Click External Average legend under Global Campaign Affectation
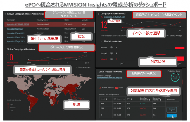Viewport: 190px width, 122px height. click(83, 67)
